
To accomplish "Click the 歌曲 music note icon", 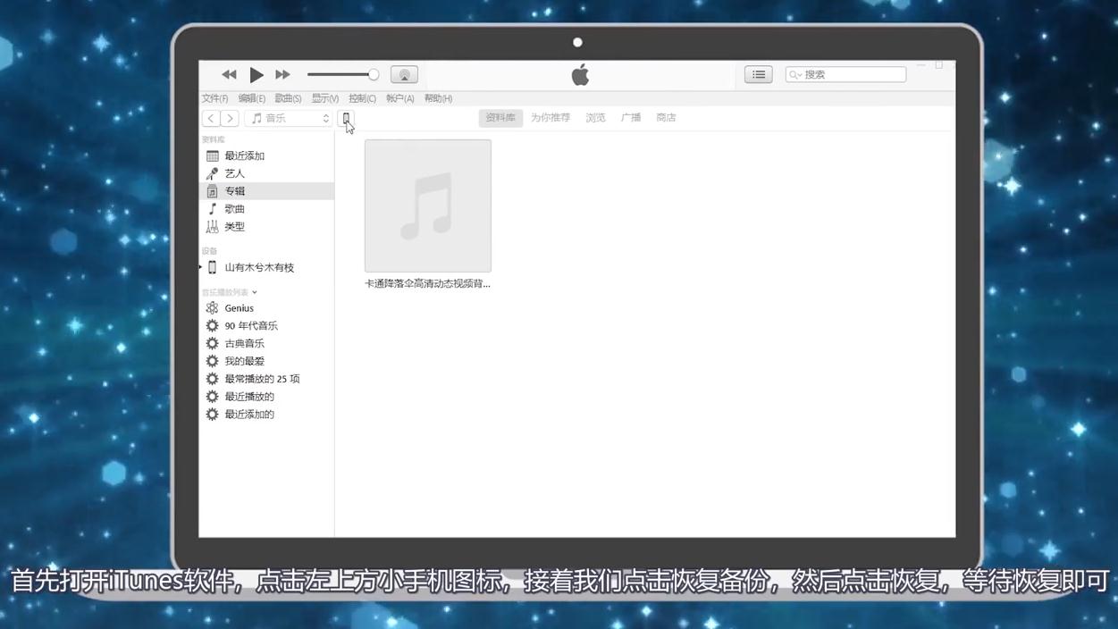I will point(212,209).
